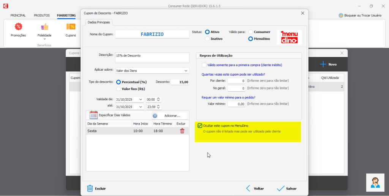
Task: Click the Promoções icon in the ribbon
Action: pos(18,27)
